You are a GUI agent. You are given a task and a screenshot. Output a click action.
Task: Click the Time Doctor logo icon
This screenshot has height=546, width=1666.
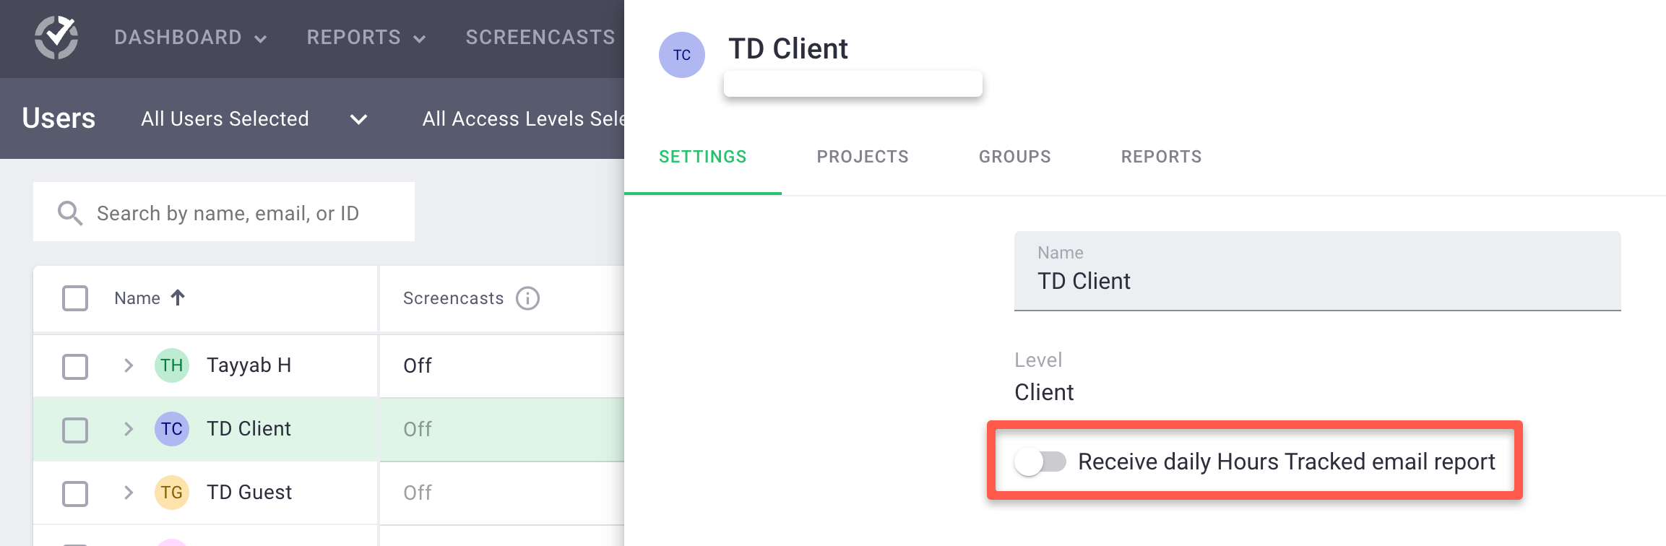[56, 38]
